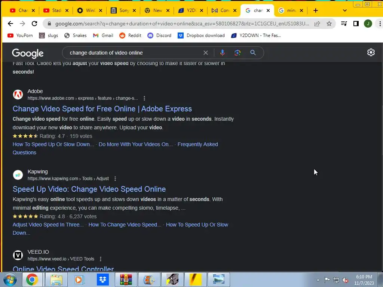Switch to the 'Y2D' tab
The image size is (383, 287).
point(191,10)
